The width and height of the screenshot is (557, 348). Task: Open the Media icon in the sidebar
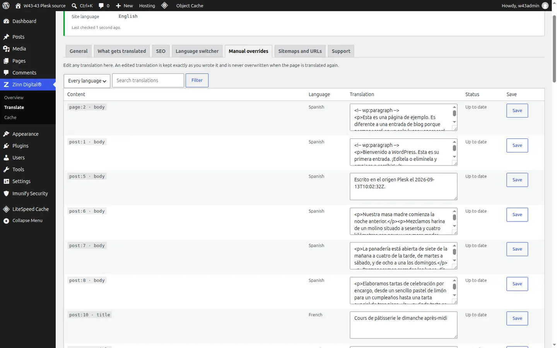6,49
